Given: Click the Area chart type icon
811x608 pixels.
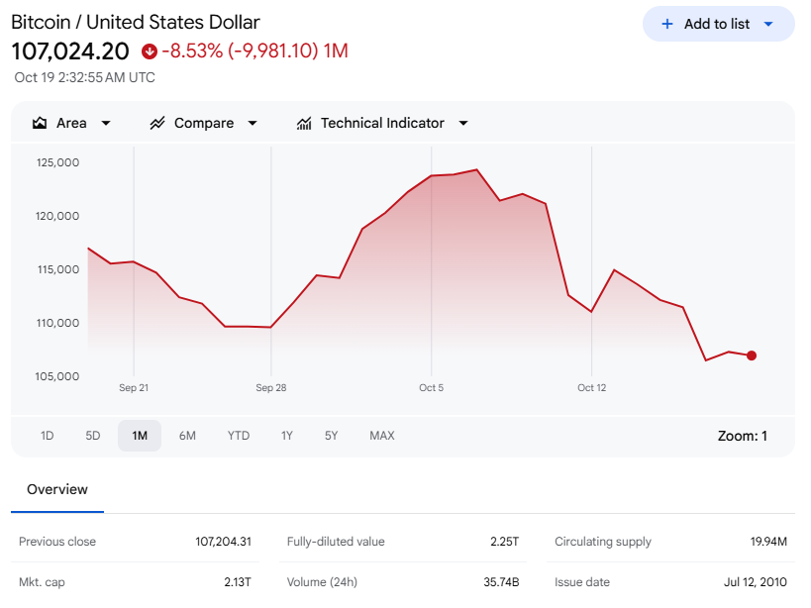Looking at the screenshot, I should (40, 123).
